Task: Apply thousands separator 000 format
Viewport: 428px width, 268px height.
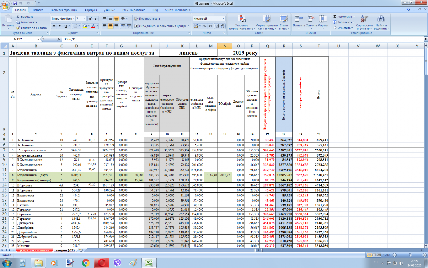Action: tap(211, 26)
